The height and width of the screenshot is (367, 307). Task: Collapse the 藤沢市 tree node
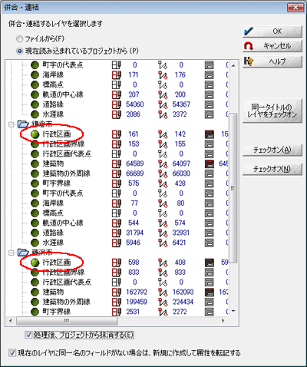pos(11,253)
